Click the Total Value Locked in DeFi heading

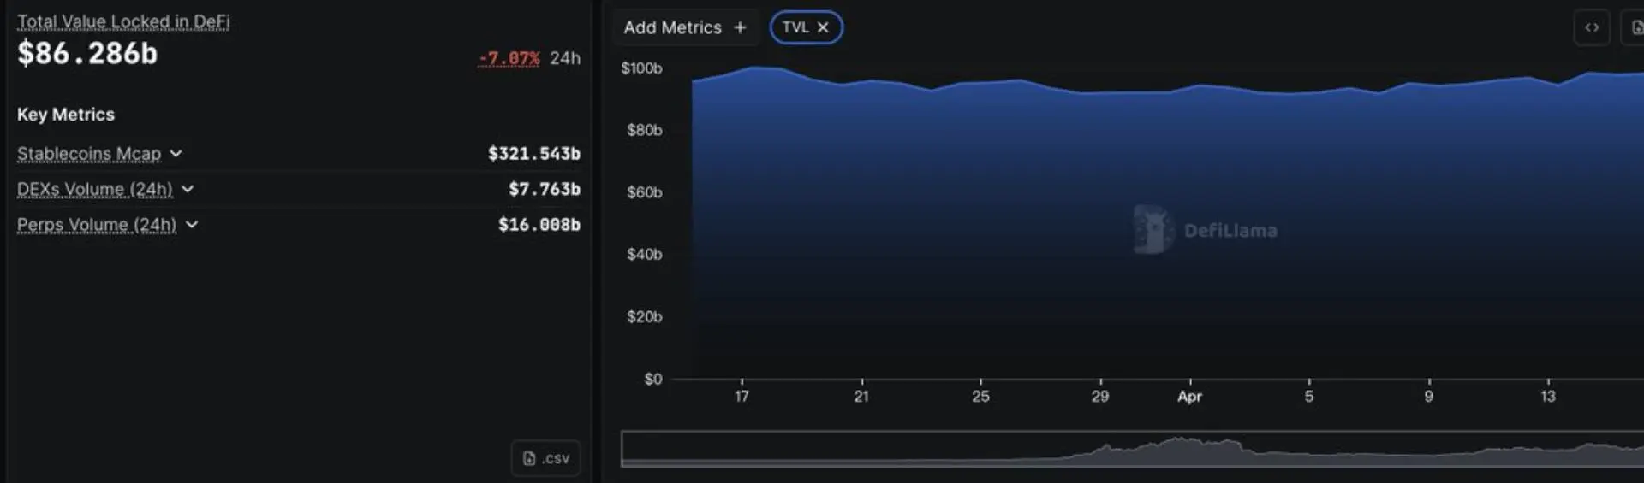123,21
